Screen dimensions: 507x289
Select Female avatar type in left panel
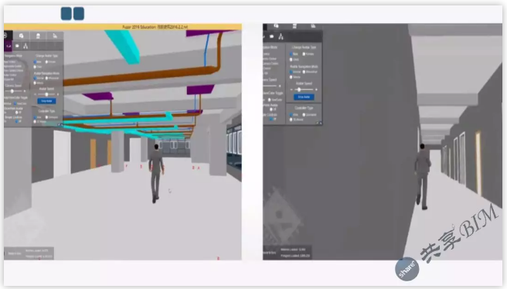click(46, 62)
